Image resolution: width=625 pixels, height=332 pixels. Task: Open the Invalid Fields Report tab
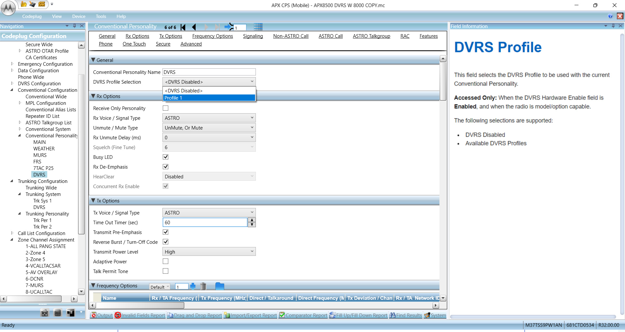coord(140,315)
